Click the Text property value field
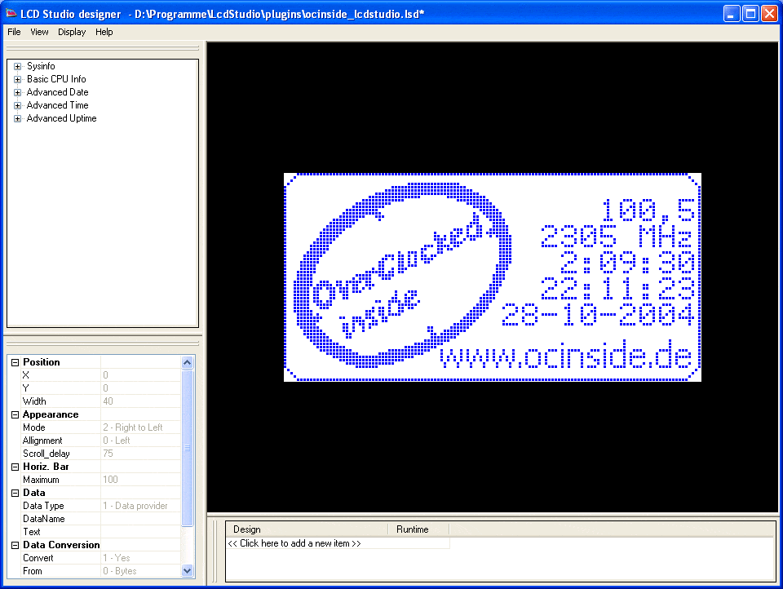Viewport: 783px width, 589px height. (x=141, y=532)
